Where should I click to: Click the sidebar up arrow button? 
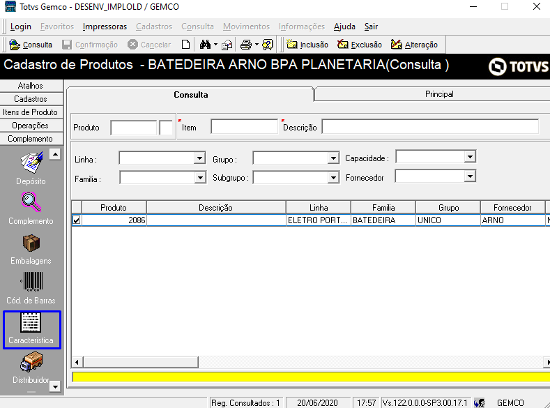click(x=55, y=154)
